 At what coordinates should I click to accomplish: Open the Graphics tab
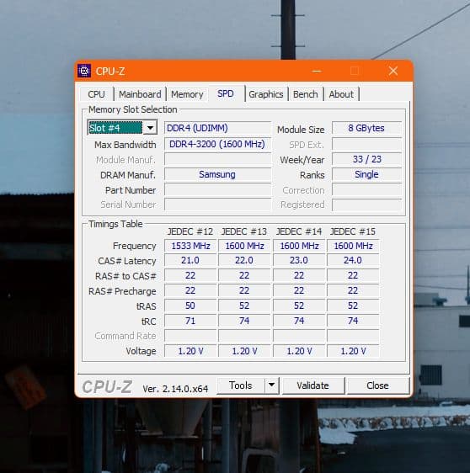(266, 94)
